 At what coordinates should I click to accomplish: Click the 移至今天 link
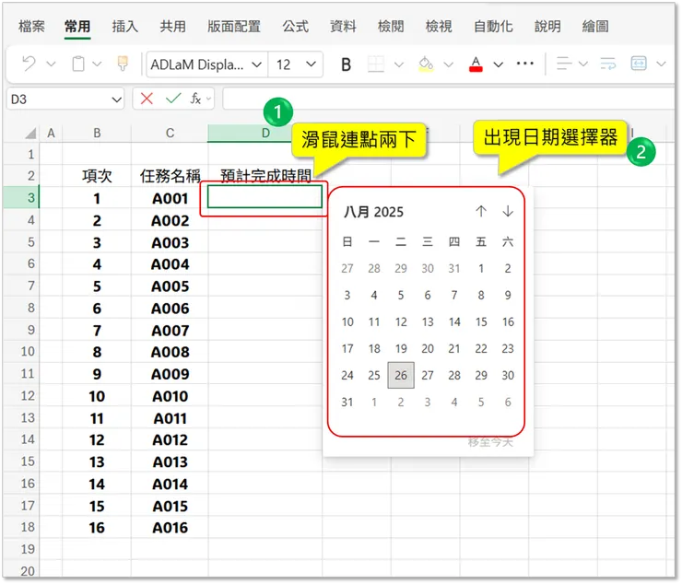point(490,443)
